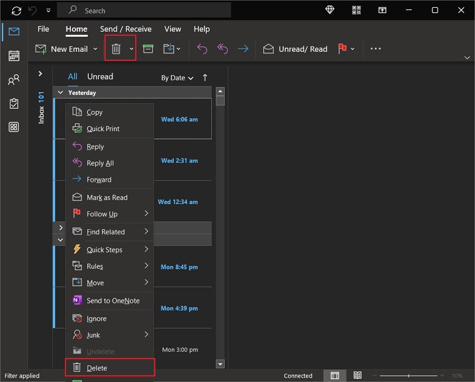Click the Reply arrow icon in the ribbon
This screenshot has width=475, height=382.
pyautogui.click(x=202, y=49)
